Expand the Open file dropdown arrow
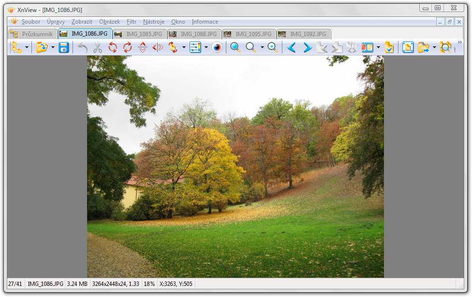This screenshot has width=472, height=297. coord(53,47)
